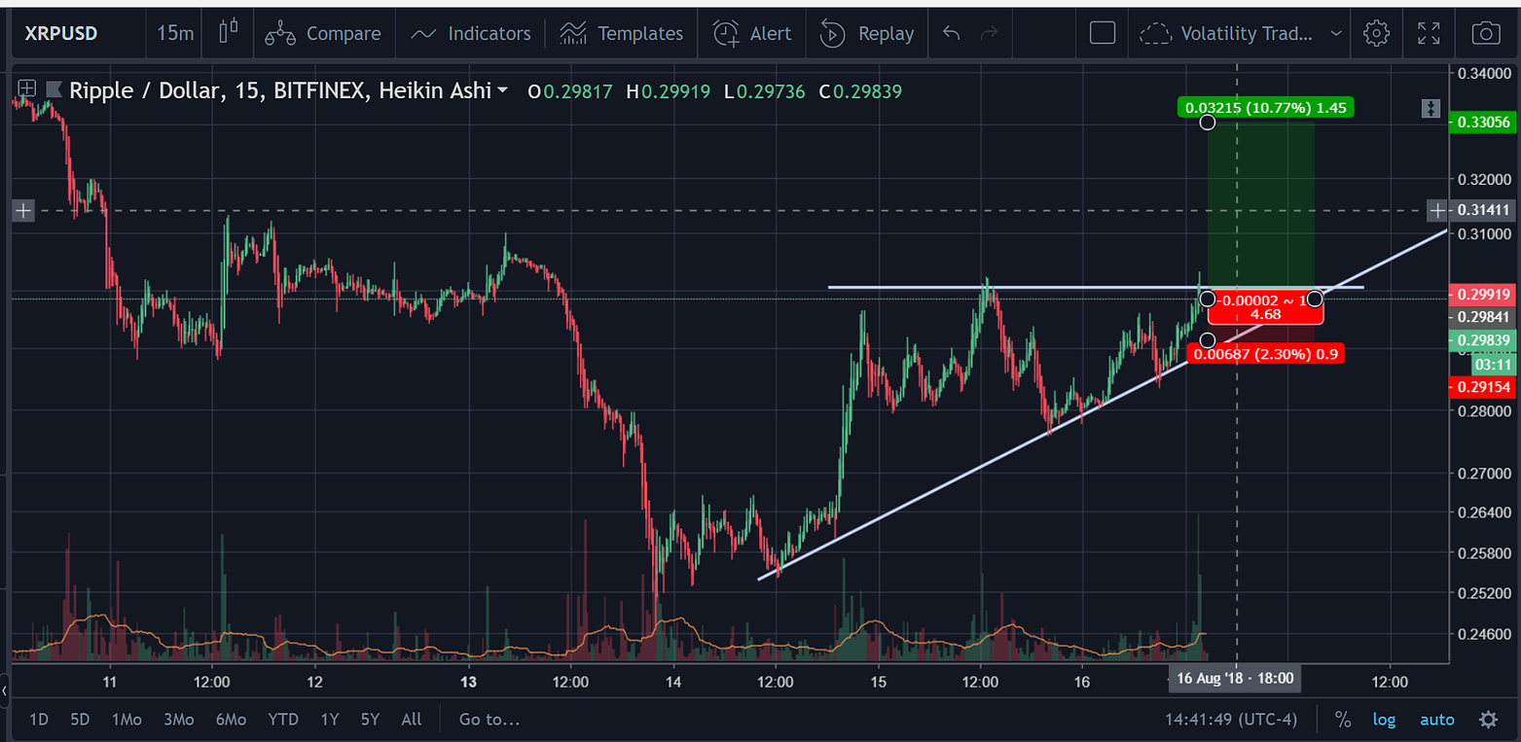The width and height of the screenshot is (1521, 742).
Task: Click the green 0.03215 (10.77%) 1.45 target label
Action: click(x=1265, y=107)
